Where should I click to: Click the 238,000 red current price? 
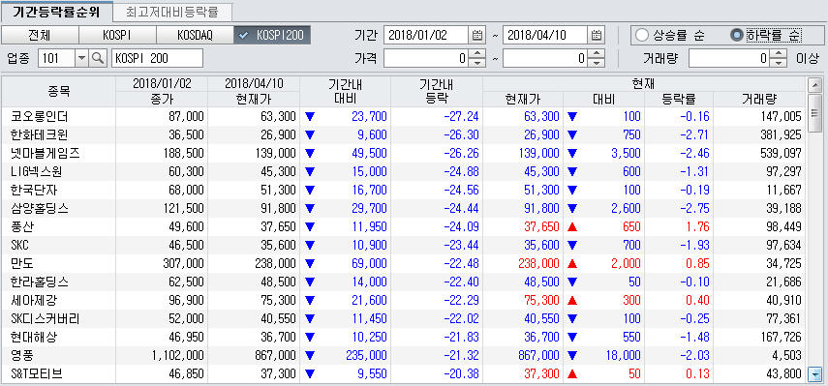pos(537,264)
